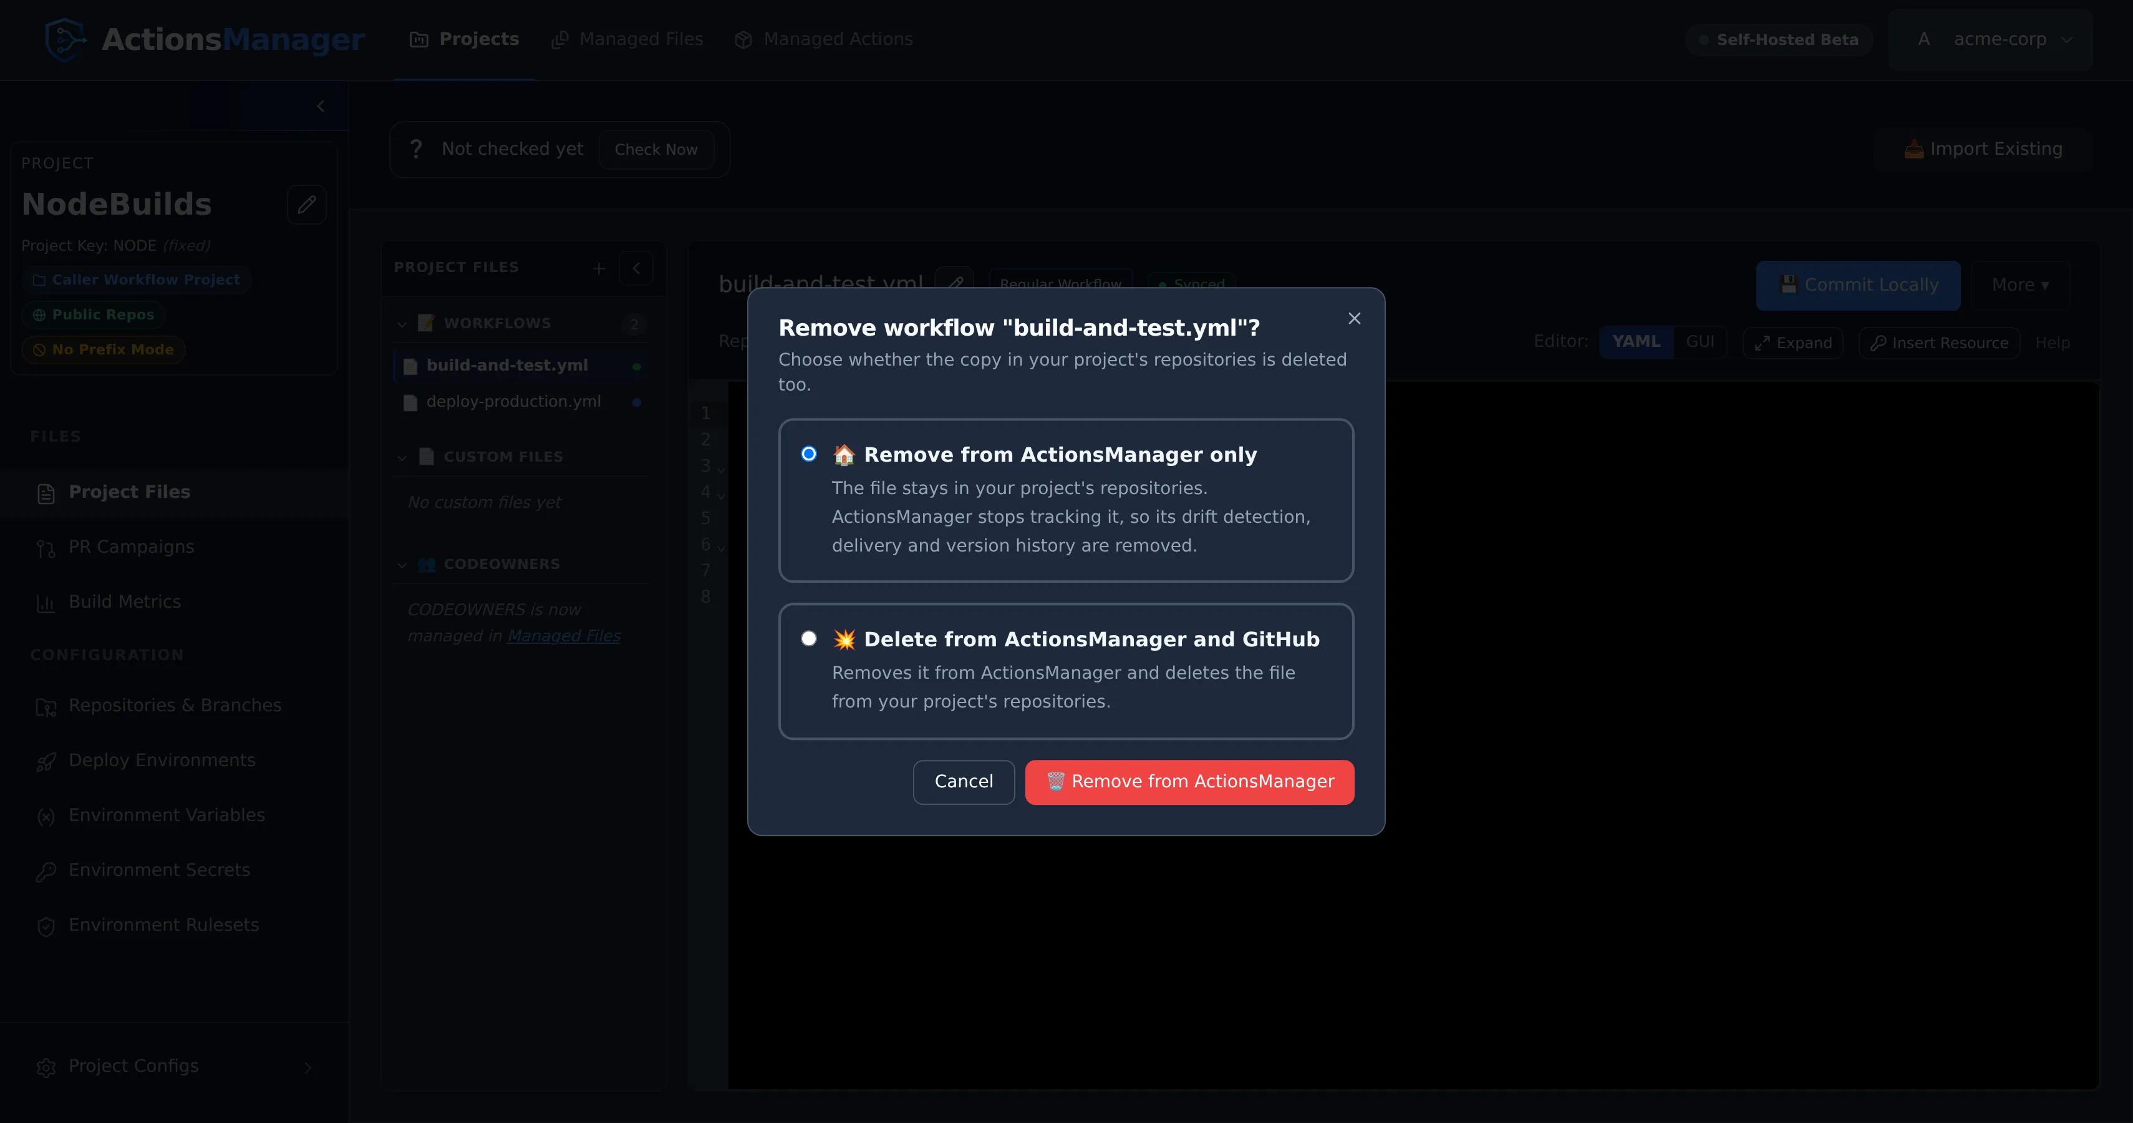Open Project Files in the sidebar
2133x1123 pixels.
coord(174,493)
